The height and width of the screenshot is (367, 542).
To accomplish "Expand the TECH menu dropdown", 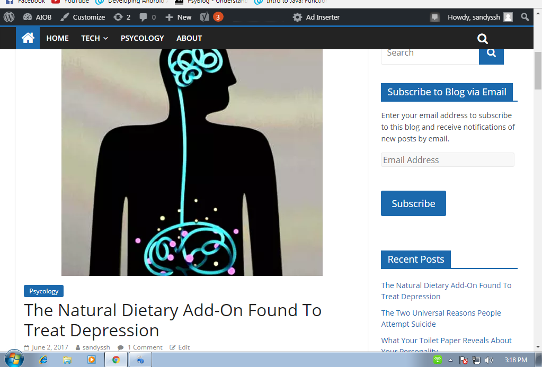I will pos(94,38).
